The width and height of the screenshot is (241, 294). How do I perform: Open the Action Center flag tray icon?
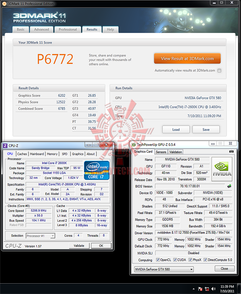coord(200,289)
